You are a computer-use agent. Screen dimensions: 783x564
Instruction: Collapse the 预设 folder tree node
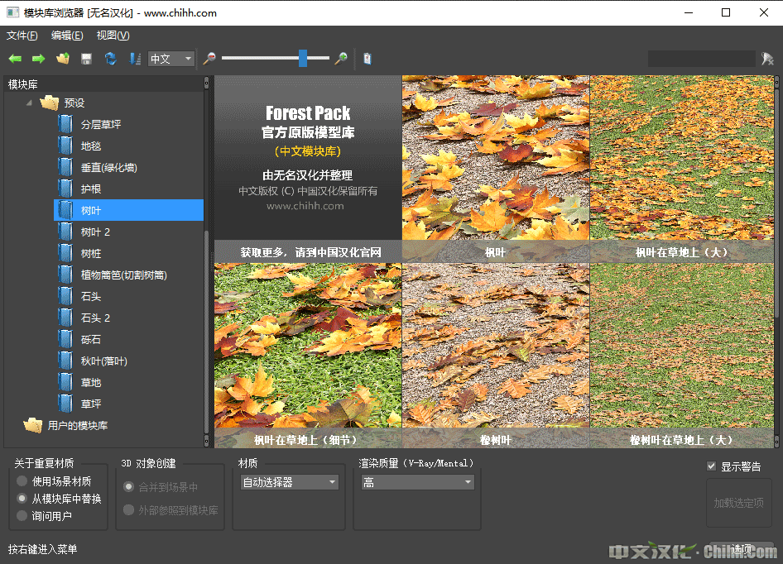[30, 103]
